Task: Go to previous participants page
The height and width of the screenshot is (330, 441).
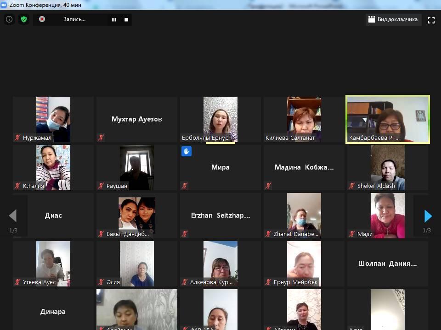Action: (13, 216)
